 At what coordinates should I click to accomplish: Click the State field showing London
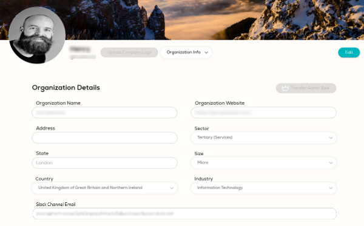104,163
